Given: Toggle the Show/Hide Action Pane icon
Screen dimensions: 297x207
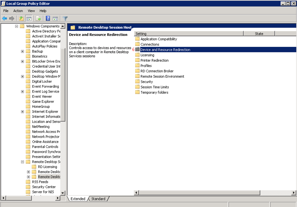Looking at the screenshot, I should 55,18.
